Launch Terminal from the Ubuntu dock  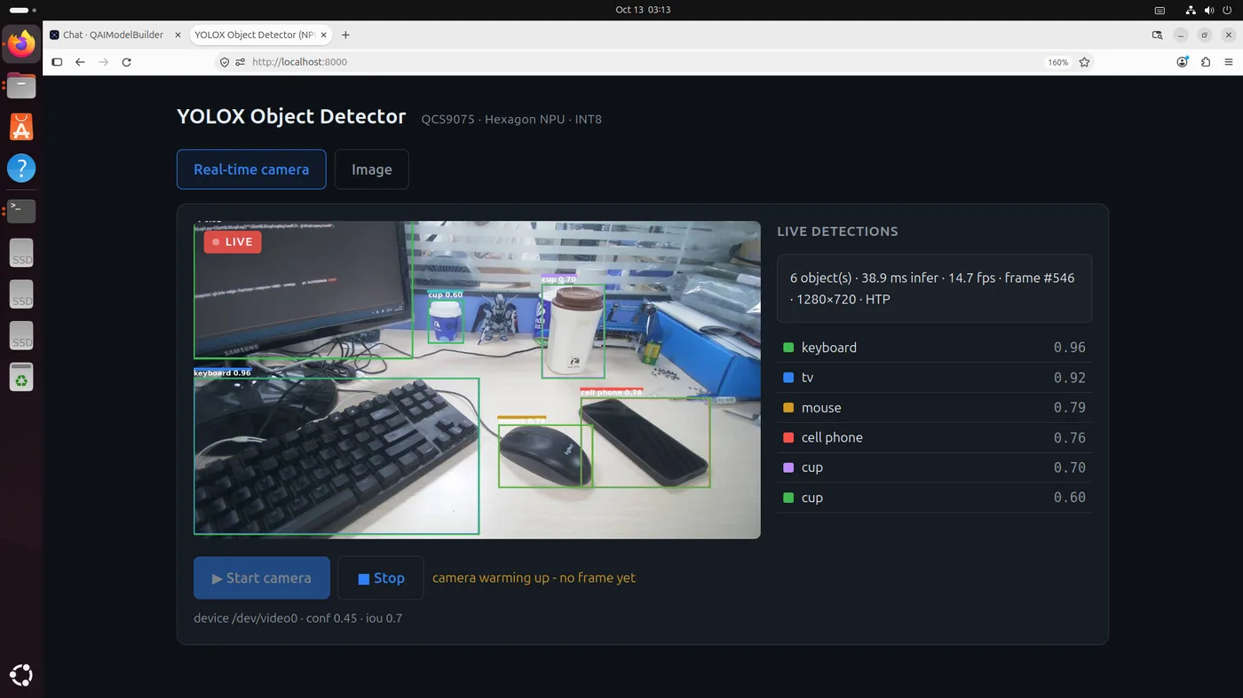(21, 210)
